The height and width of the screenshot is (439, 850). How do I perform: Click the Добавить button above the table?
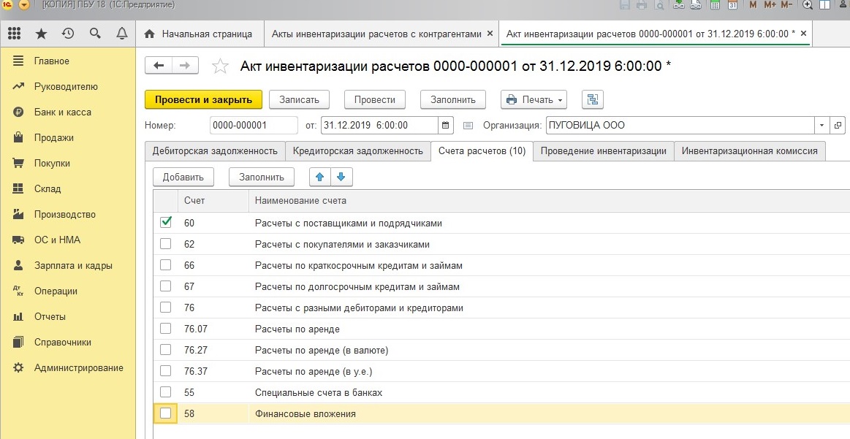pyautogui.click(x=182, y=176)
